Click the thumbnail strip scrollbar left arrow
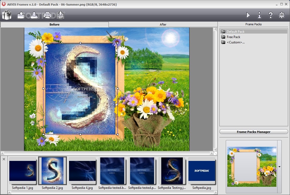 click(10, 192)
